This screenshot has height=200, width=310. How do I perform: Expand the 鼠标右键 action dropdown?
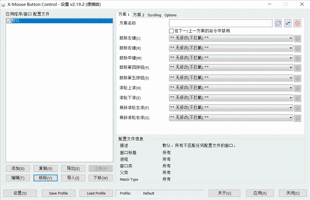tap(231, 48)
